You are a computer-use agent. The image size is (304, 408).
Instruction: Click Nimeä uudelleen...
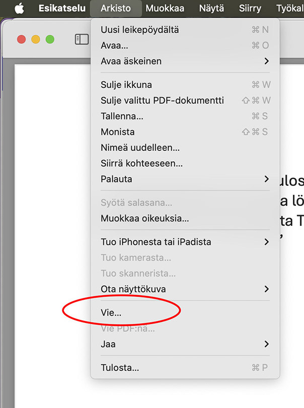pyautogui.click(x=140, y=148)
